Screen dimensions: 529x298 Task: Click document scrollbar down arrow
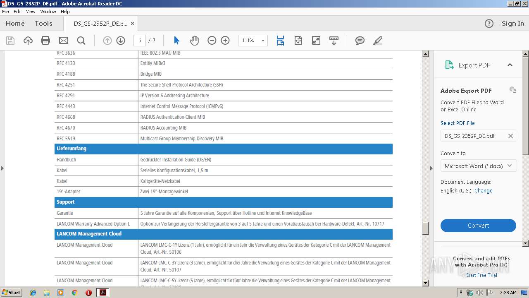425,283
